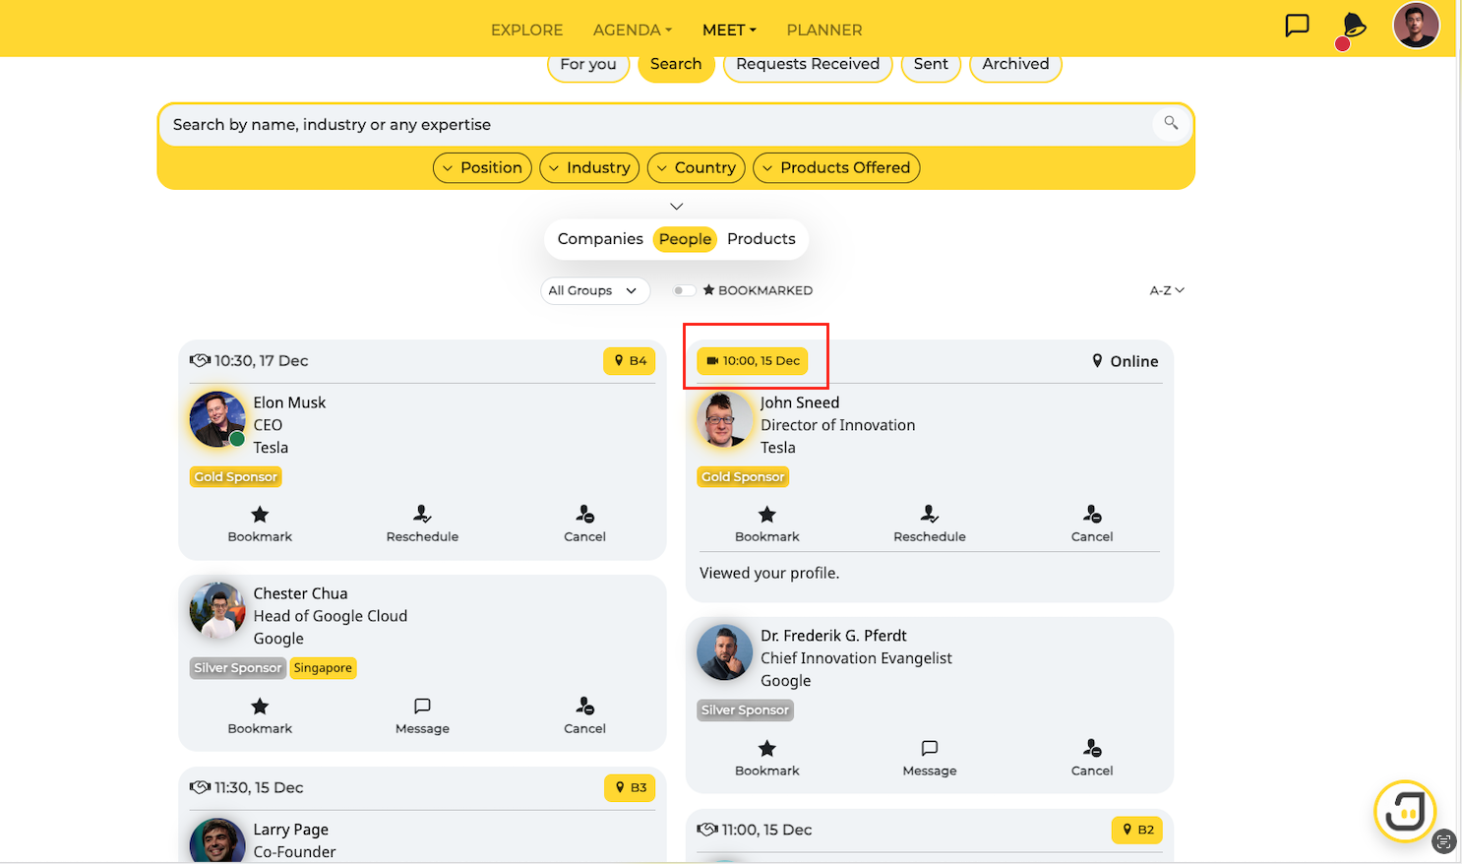1462x864 pixels.
Task: Click the B2 location badge
Action: (1137, 831)
